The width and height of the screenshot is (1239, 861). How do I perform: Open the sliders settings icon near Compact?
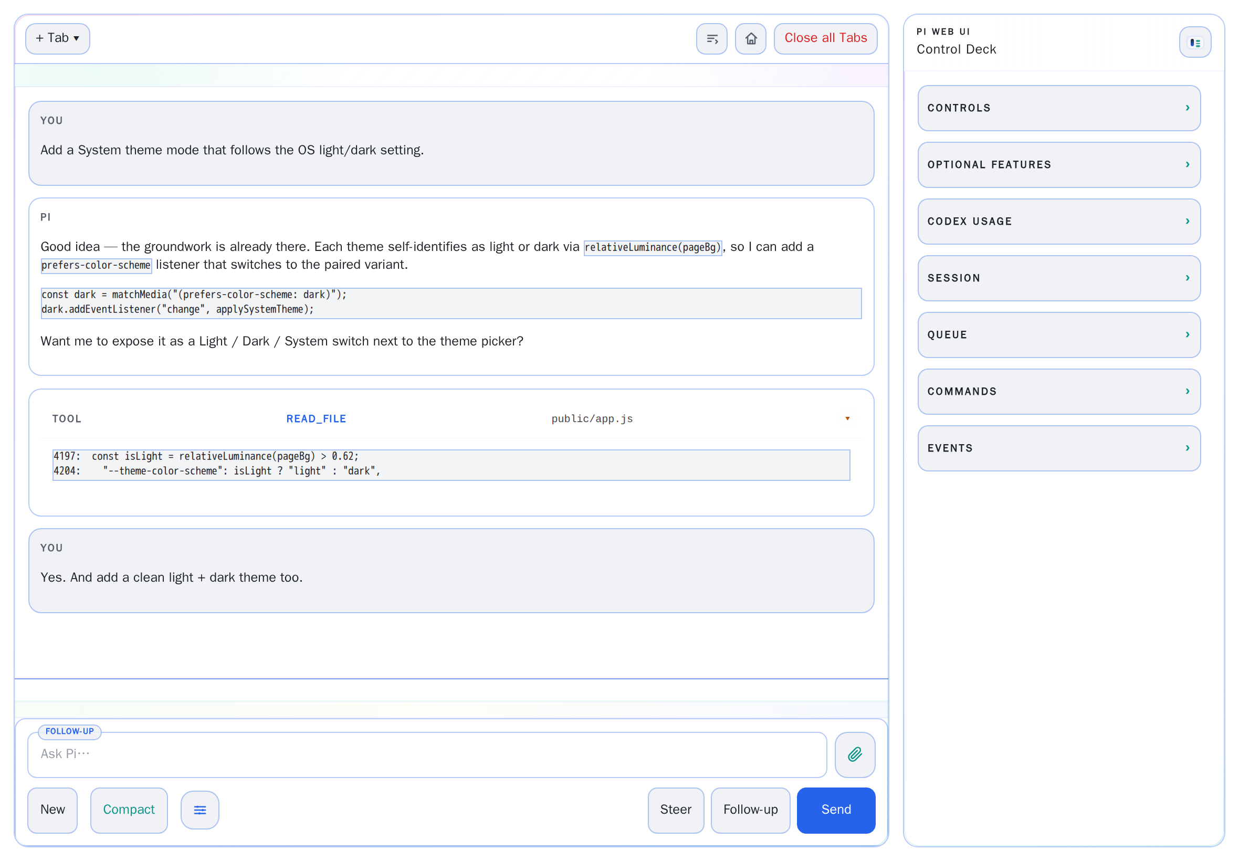[x=199, y=810]
